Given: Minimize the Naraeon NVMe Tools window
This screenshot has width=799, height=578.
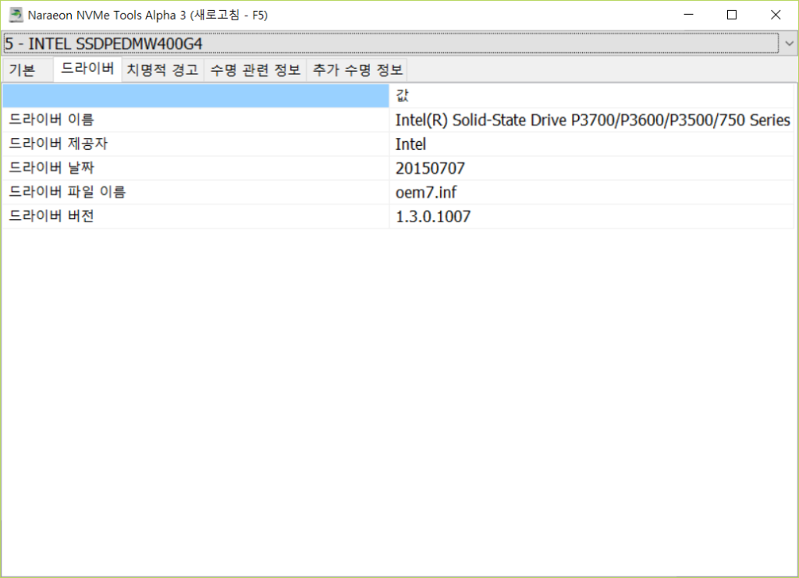Looking at the screenshot, I should coord(688,15).
